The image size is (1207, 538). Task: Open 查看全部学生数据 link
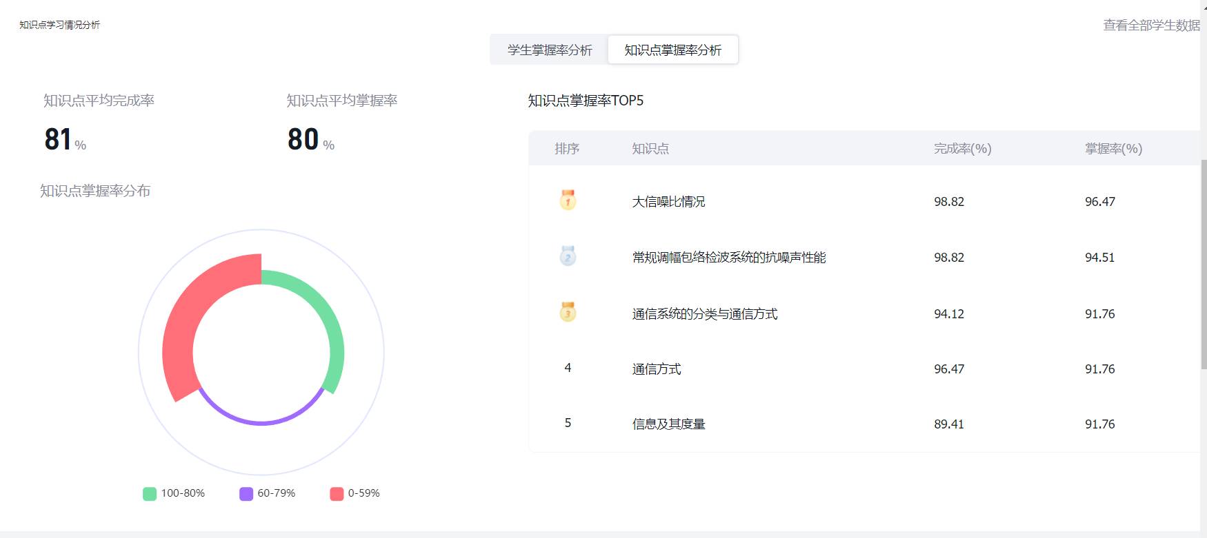1151,25
